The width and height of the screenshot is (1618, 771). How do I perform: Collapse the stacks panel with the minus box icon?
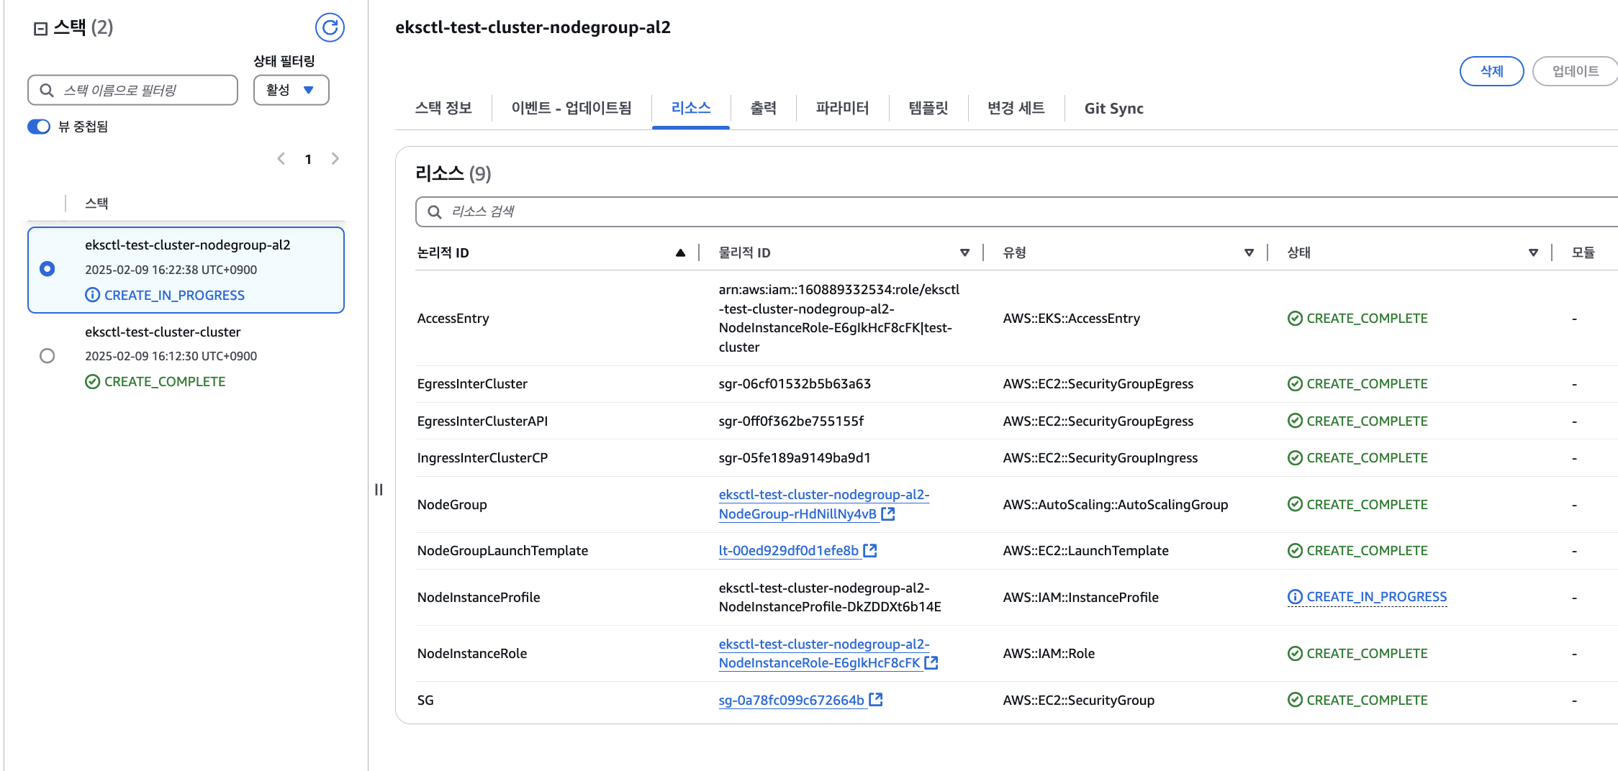[41, 29]
